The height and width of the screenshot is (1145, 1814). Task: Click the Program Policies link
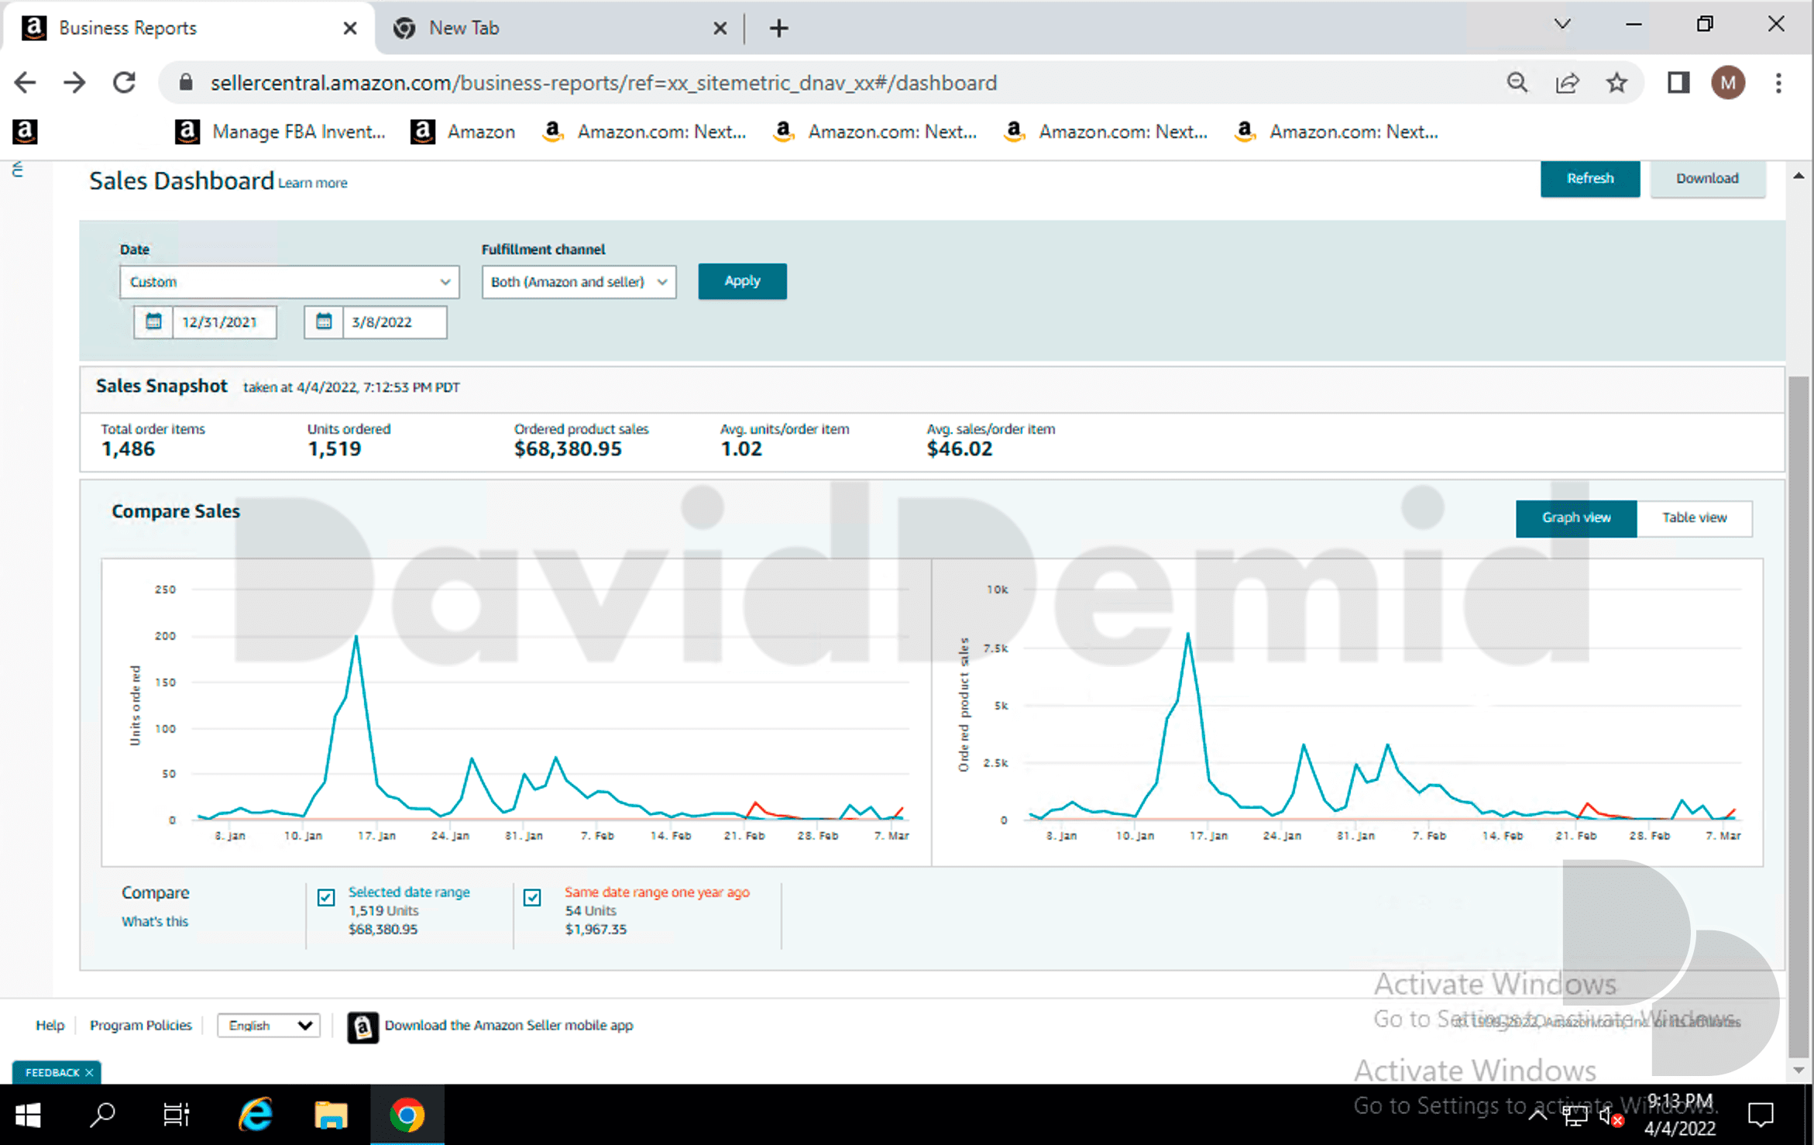coord(141,1026)
